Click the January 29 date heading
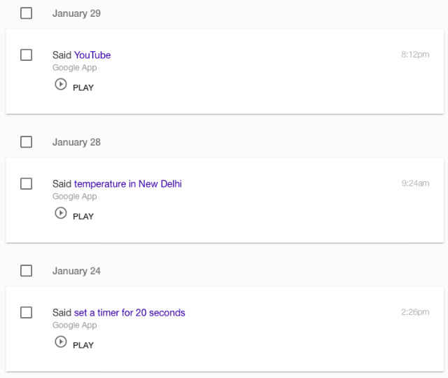 (76, 13)
